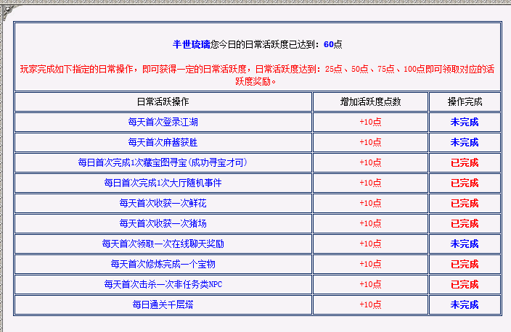Viewport: 511px width, 332px height.
Task: Click the 每天首次收获一次猪场 link
Action: coord(163,223)
